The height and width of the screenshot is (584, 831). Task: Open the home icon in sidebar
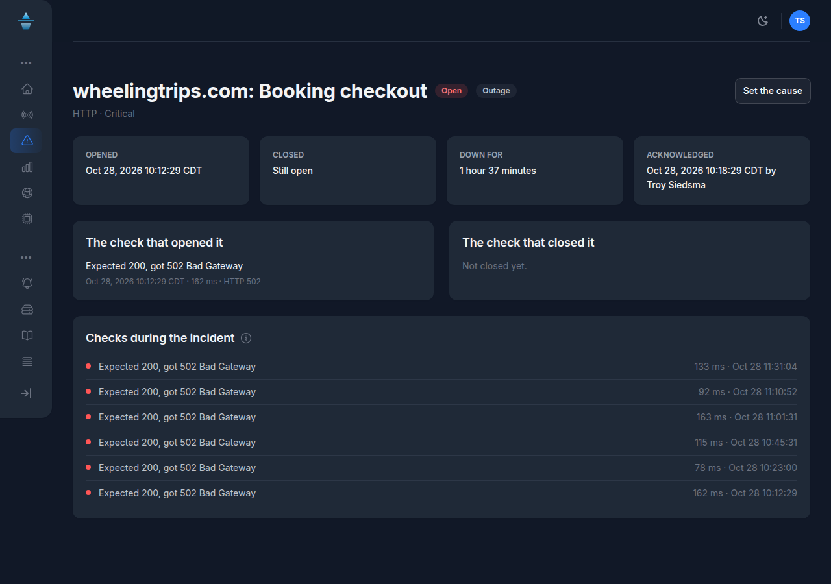click(27, 89)
